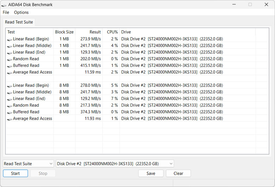Click drive icon beside 202.0 MB/s Random Read row

tap(10, 60)
